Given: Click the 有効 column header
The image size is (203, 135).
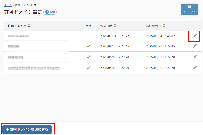Looking at the screenshot, I should [x=88, y=26].
